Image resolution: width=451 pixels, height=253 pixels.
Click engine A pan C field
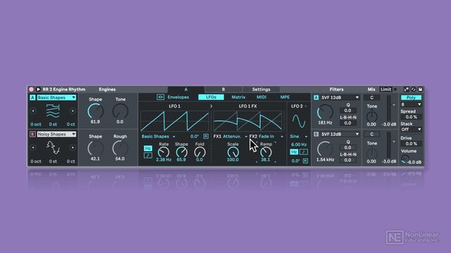coord(371,98)
